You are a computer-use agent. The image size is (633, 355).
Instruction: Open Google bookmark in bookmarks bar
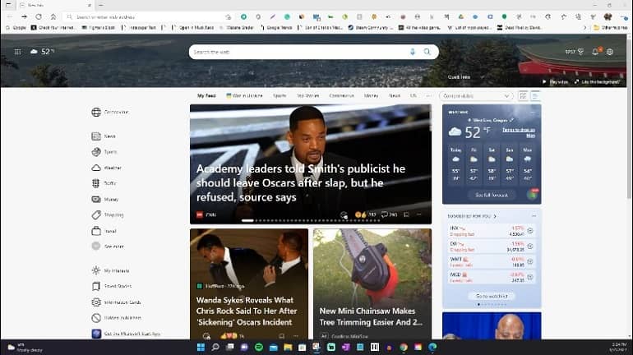pyautogui.click(x=16, y=27)
